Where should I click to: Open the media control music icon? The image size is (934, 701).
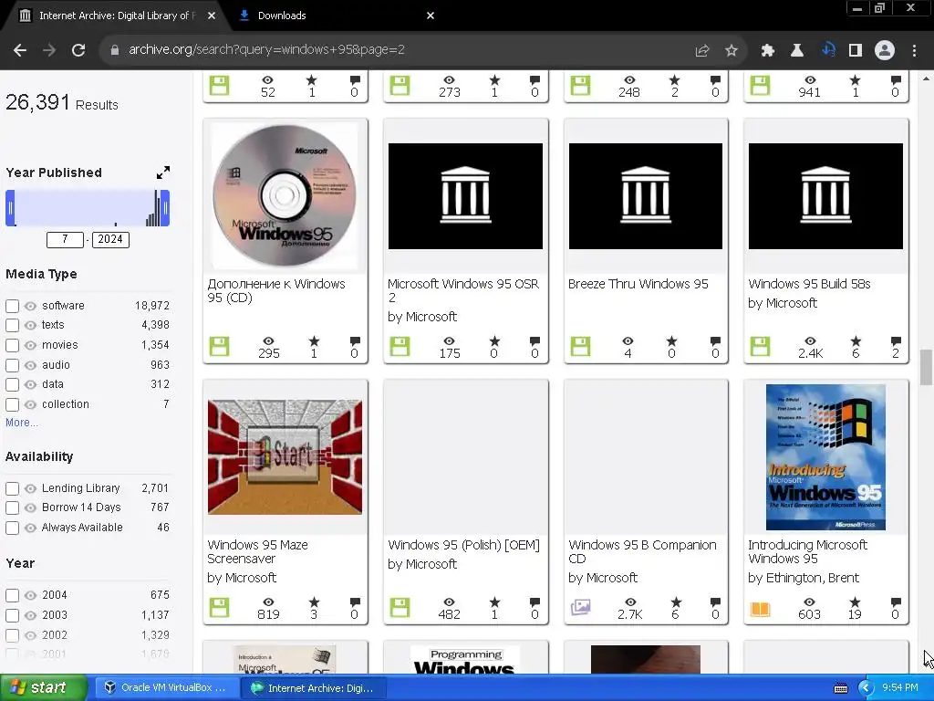point(827,50)
